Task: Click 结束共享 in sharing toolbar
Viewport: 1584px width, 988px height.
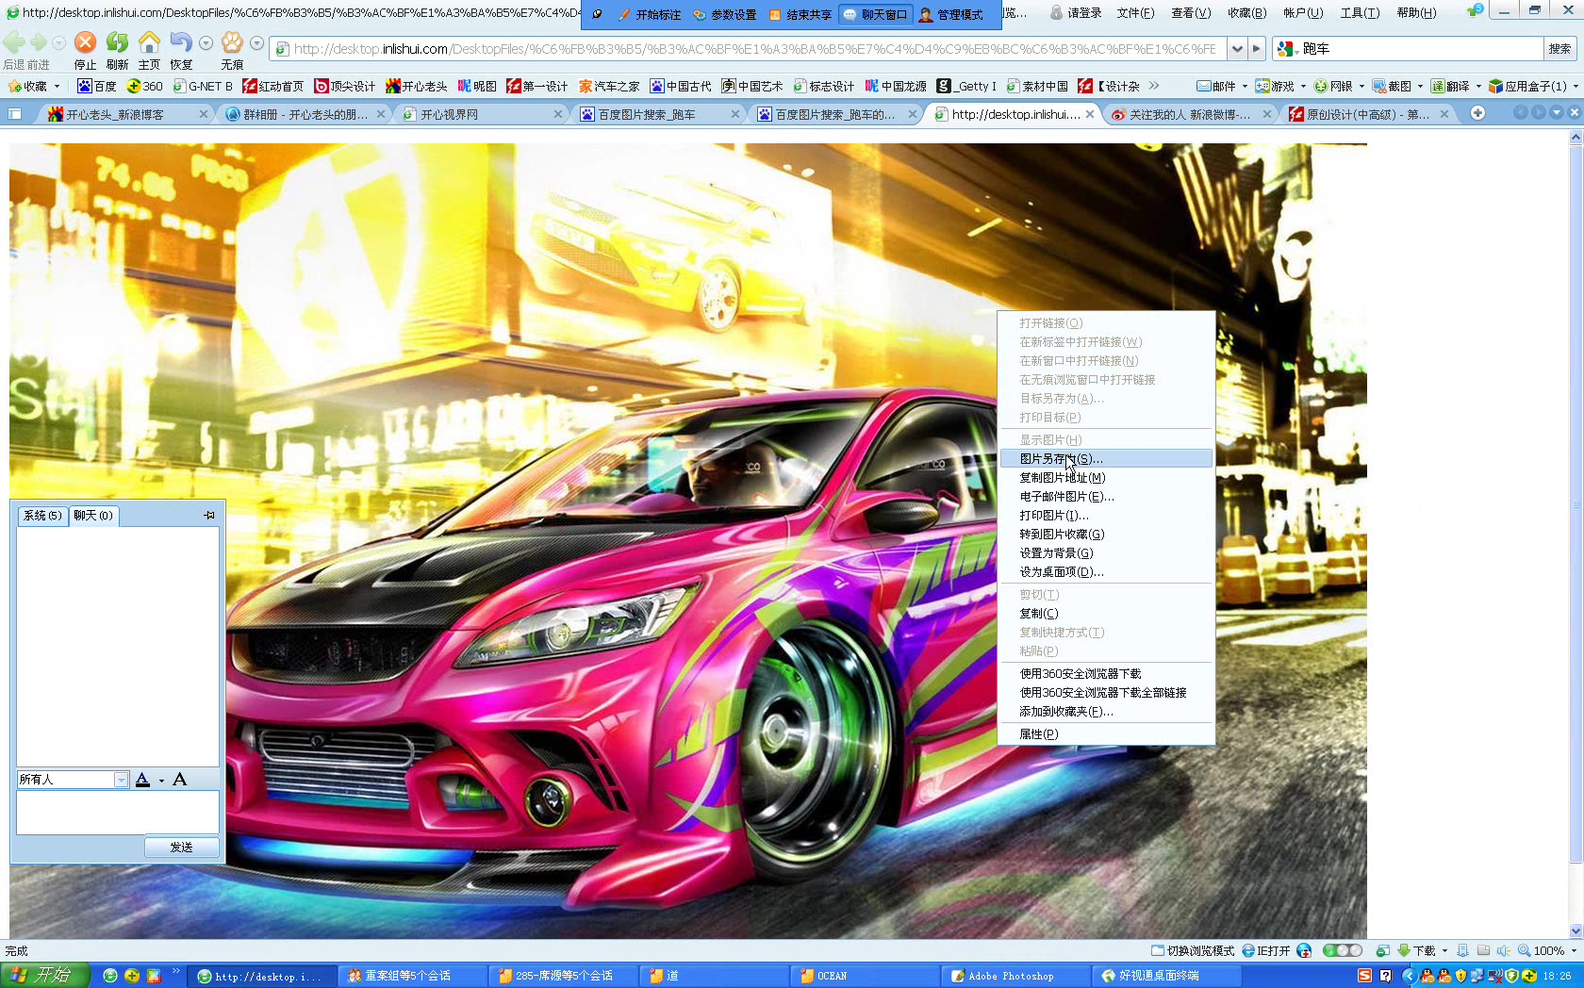Action: [x=800, y=14]
